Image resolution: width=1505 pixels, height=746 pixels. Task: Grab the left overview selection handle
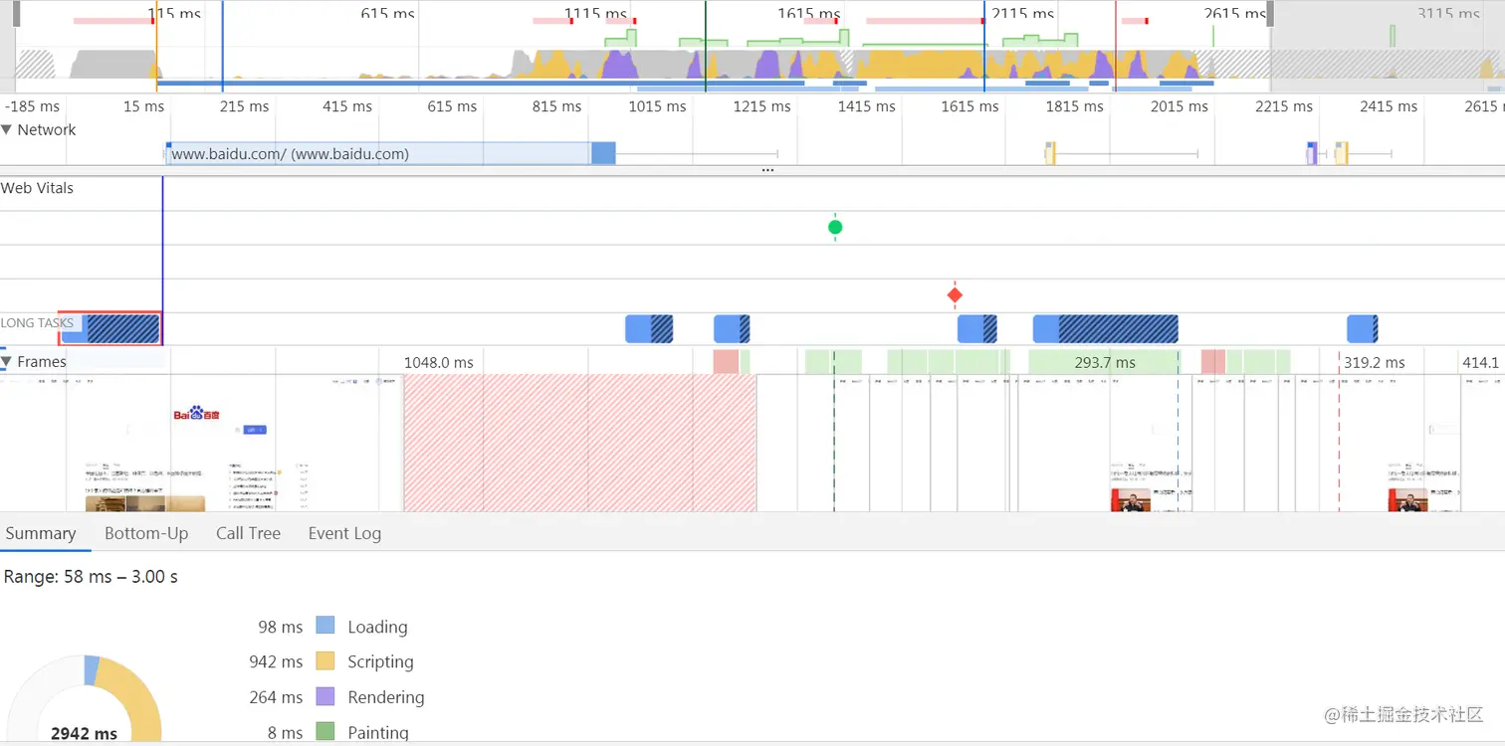tap(16, 13)
